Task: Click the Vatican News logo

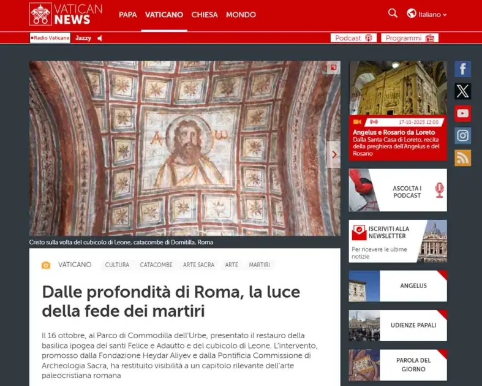Action: 66,14
